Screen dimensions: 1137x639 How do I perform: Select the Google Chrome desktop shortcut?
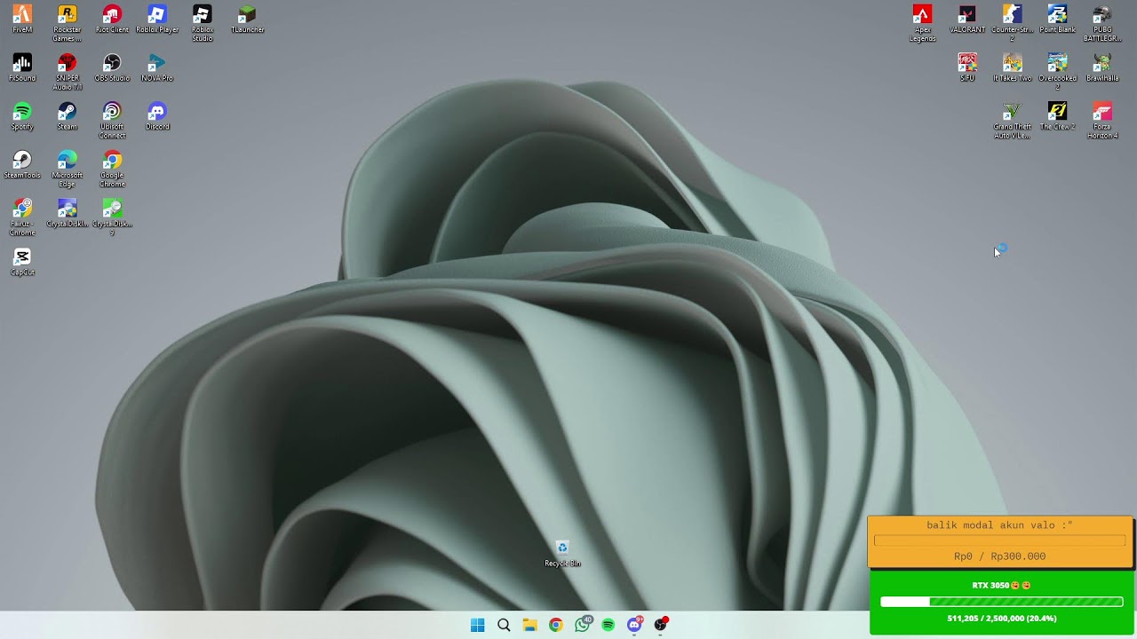[112, 170]
